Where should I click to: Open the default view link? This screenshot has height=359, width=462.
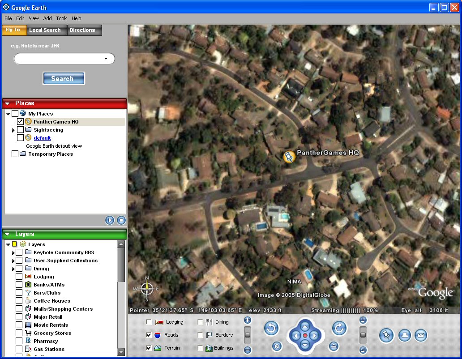click(42, 138)
